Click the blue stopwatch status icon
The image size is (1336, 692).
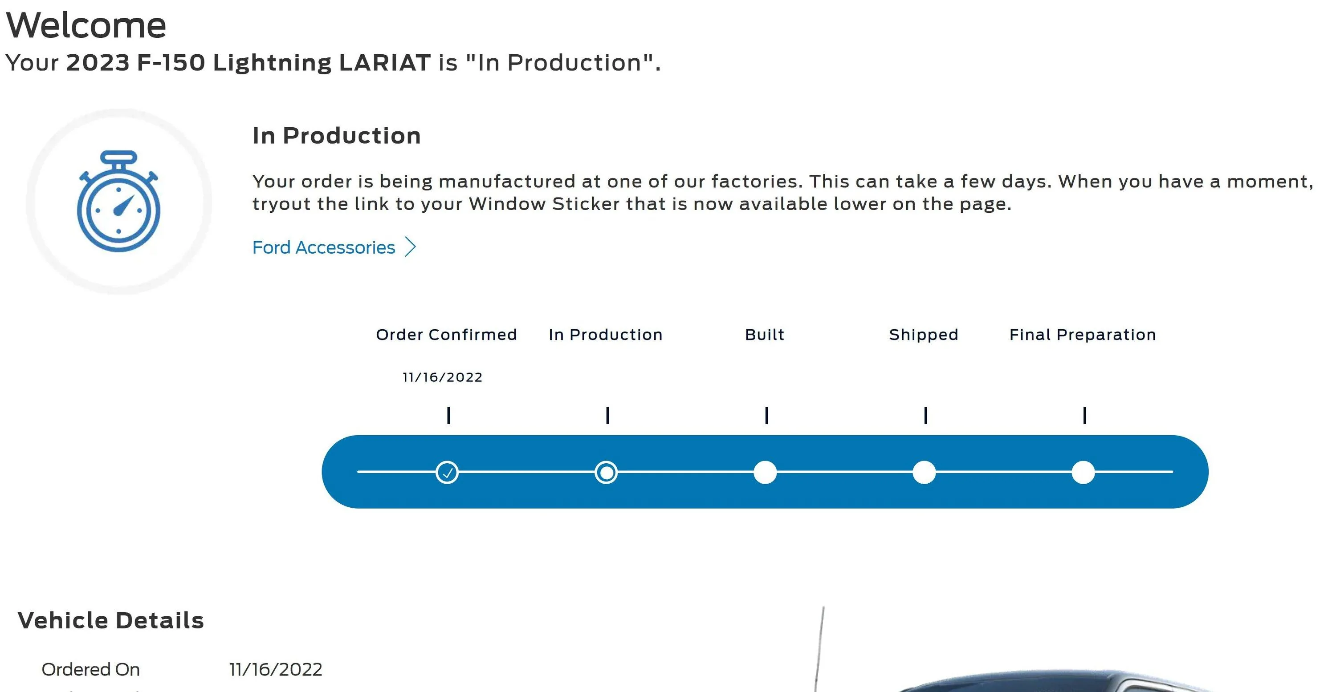pos(119,202)
